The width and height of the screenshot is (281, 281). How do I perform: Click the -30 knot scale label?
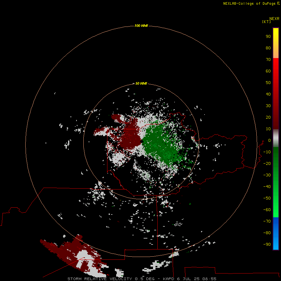(267, 175)
